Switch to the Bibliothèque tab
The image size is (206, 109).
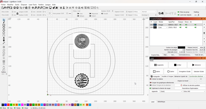click(161, 102)
